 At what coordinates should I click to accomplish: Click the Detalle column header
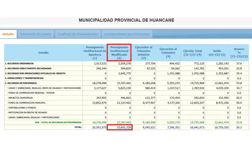point(43,53)
